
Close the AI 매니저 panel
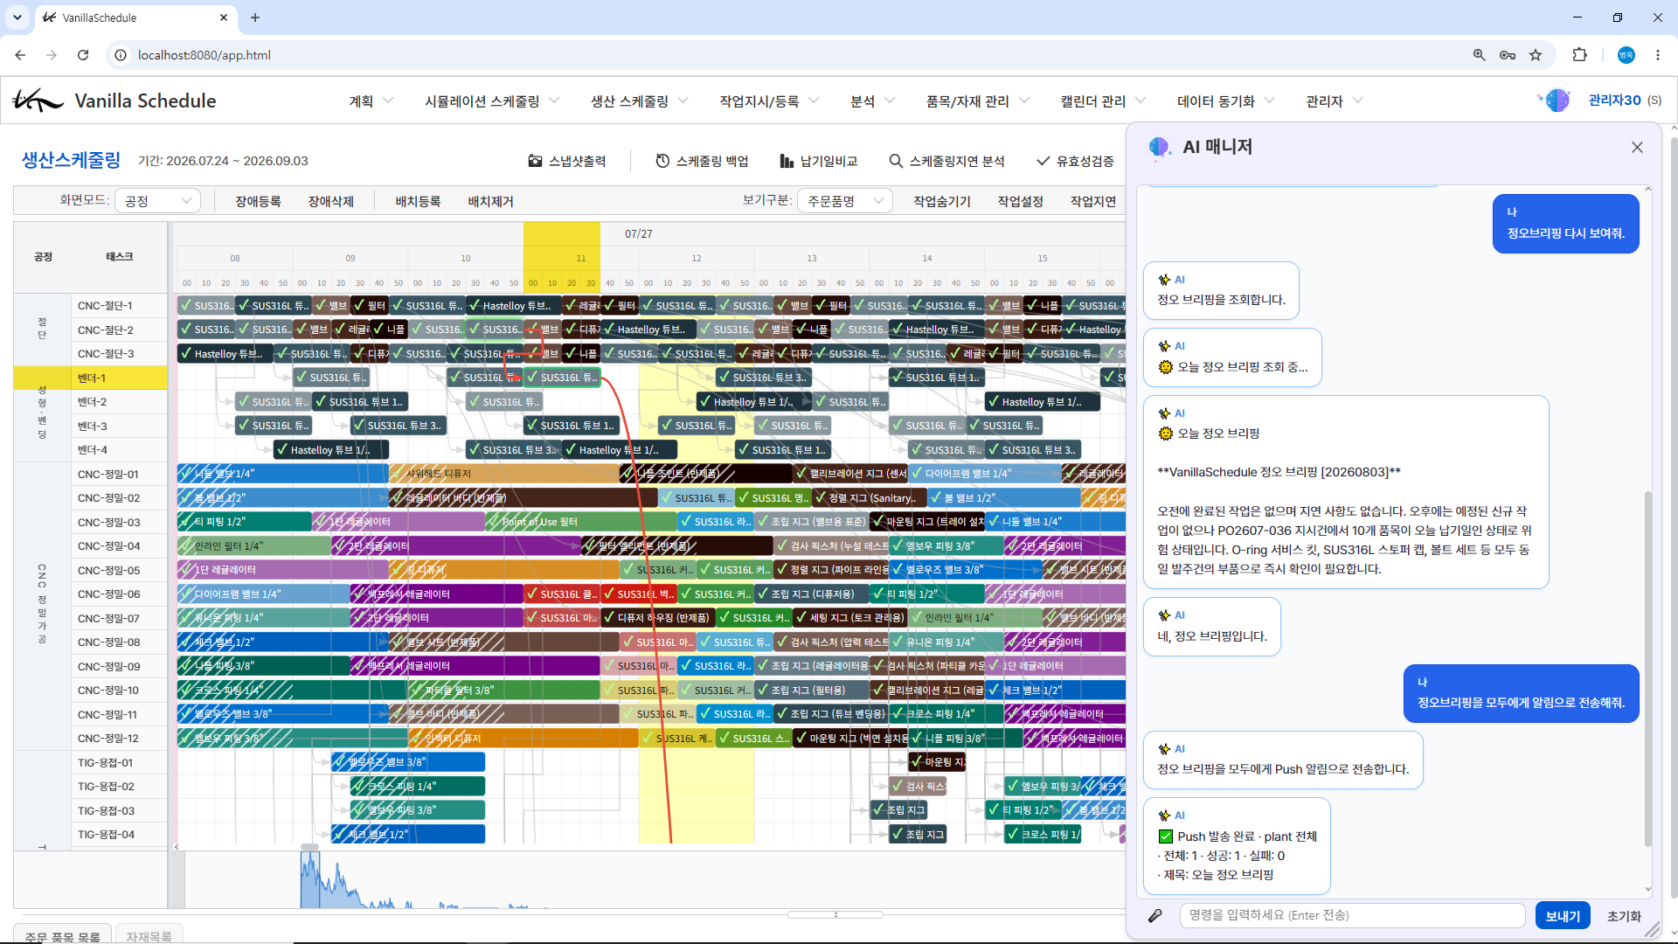click(x=1637, y=148)
